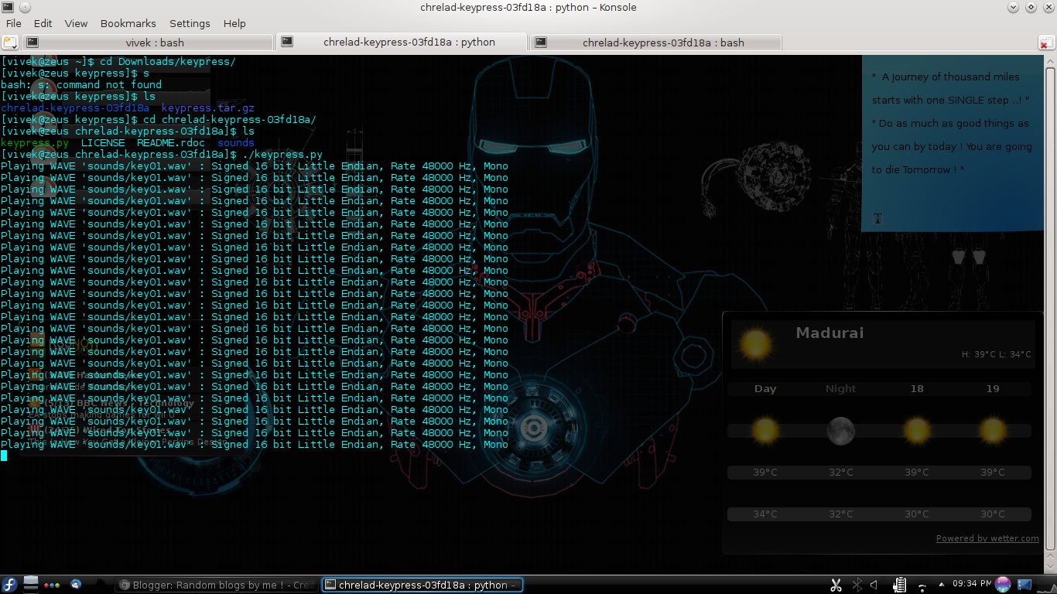Viewport: 1057px width, 594px height.
Task: Click the forecast column header 18
Action: point(917,389)
